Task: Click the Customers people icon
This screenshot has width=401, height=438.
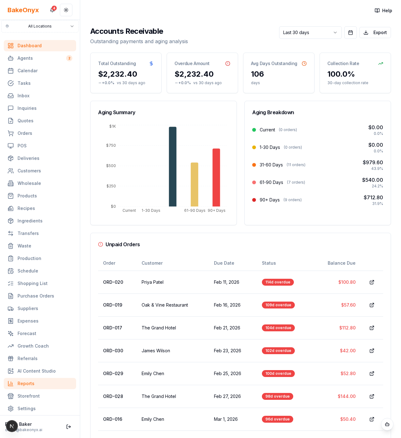Action: point(11,171)
